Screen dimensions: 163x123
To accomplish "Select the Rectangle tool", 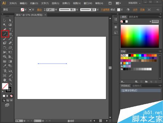I will (x=10, y=34).
